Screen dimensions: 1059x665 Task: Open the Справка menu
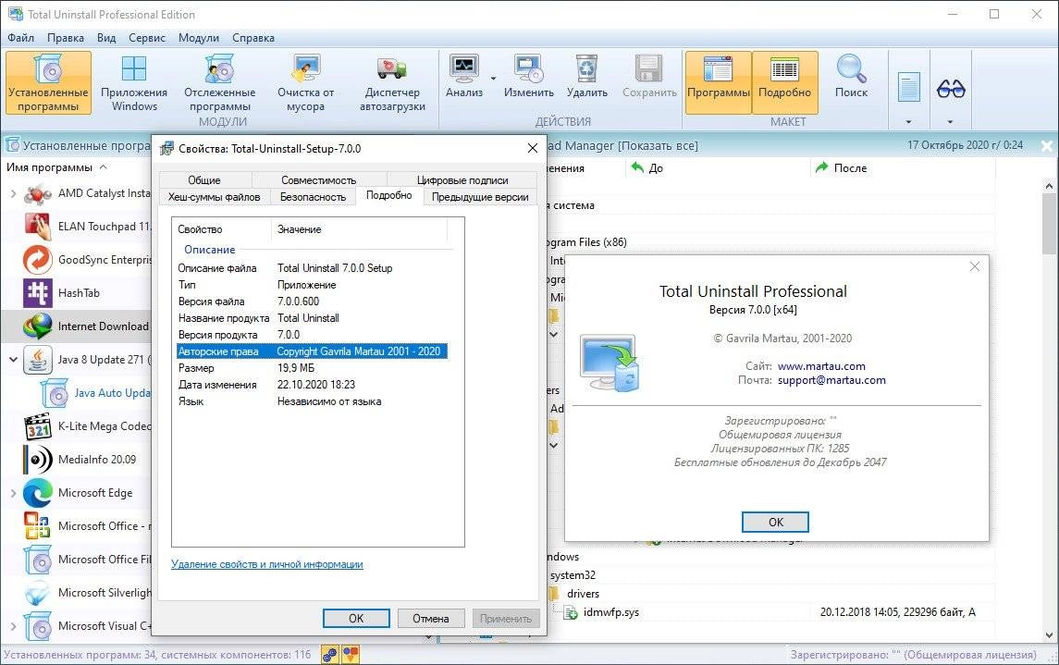[x=253, y=38]
